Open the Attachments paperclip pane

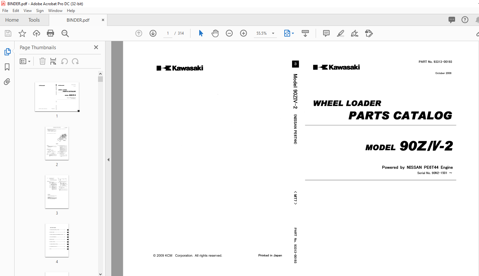[x=7, y=82]
